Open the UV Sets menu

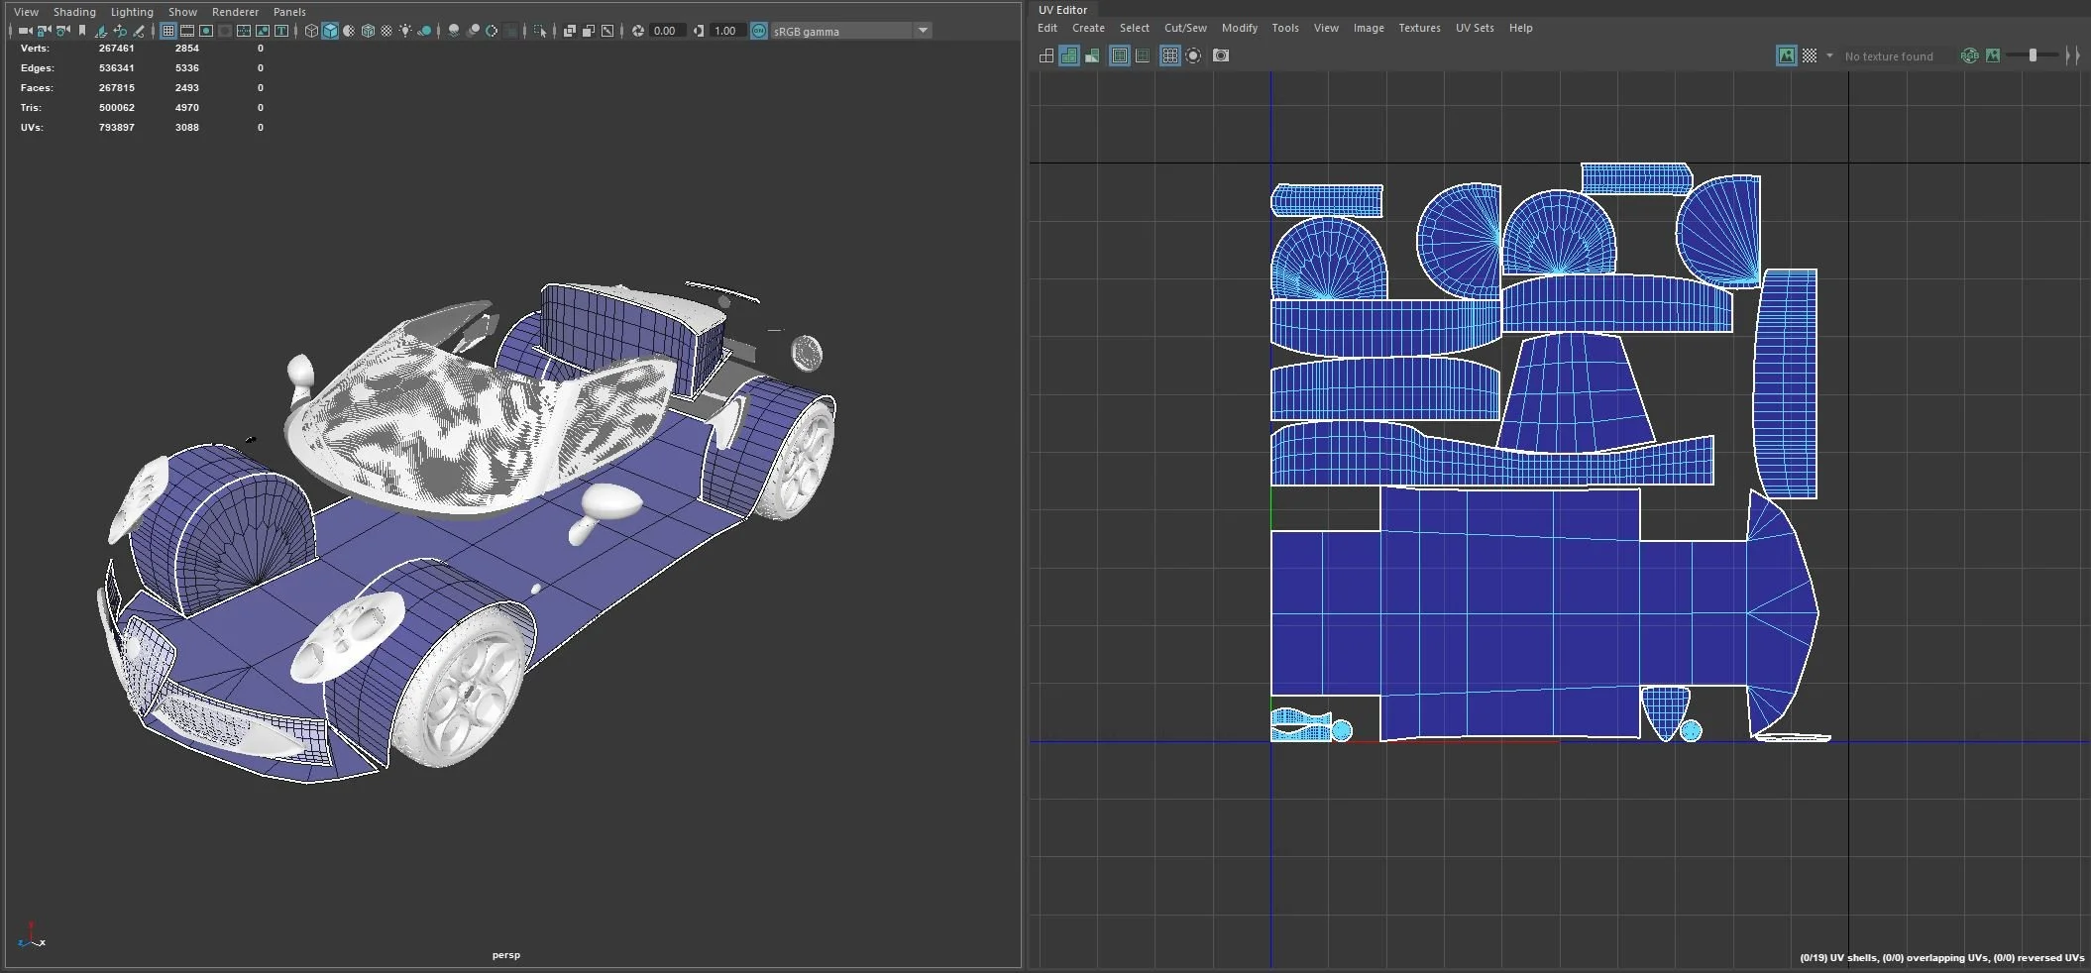point(1474,28)
